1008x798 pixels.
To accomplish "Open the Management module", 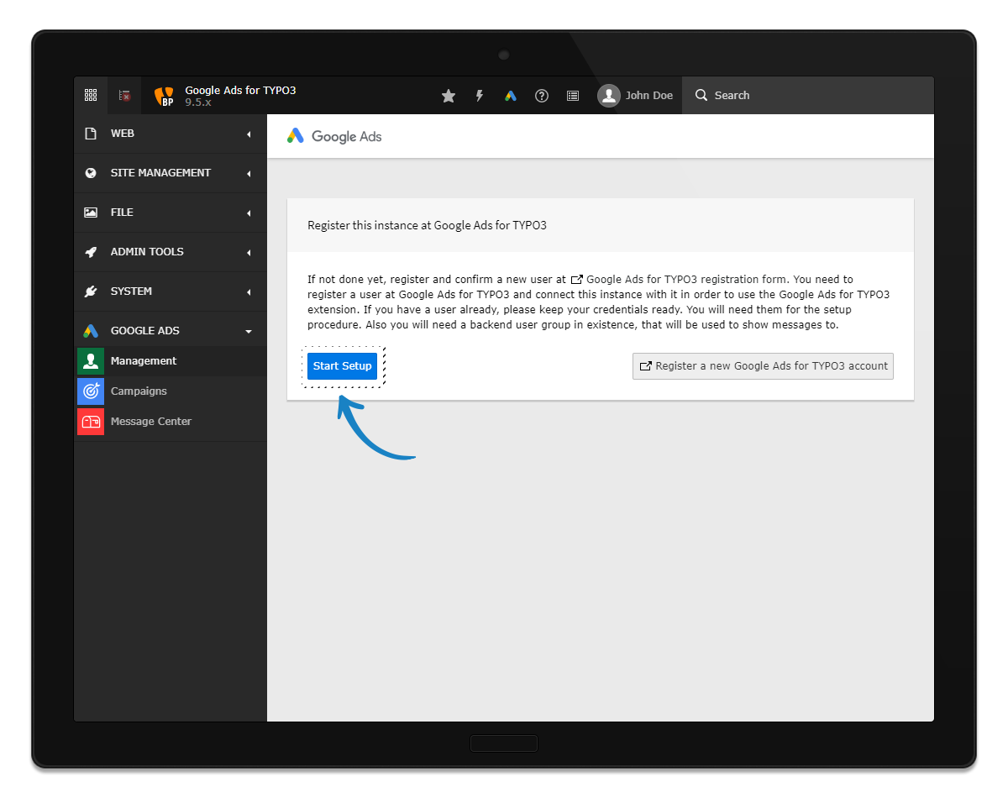I will (x=144, y=361).
